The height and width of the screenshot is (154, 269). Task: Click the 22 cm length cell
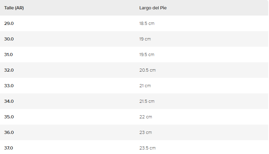[x=146, y=117]
